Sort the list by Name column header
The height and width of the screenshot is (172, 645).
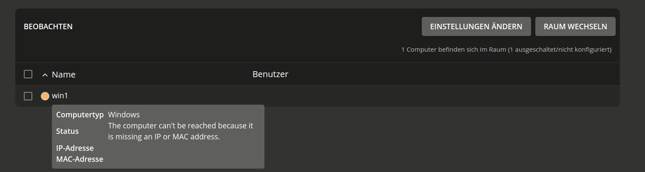63,75
